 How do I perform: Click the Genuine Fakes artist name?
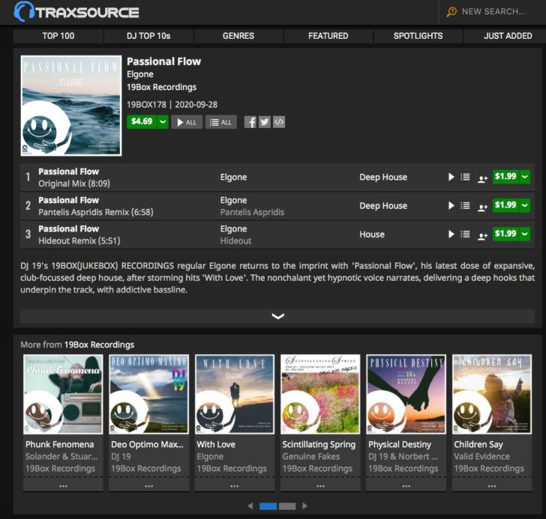311,456
